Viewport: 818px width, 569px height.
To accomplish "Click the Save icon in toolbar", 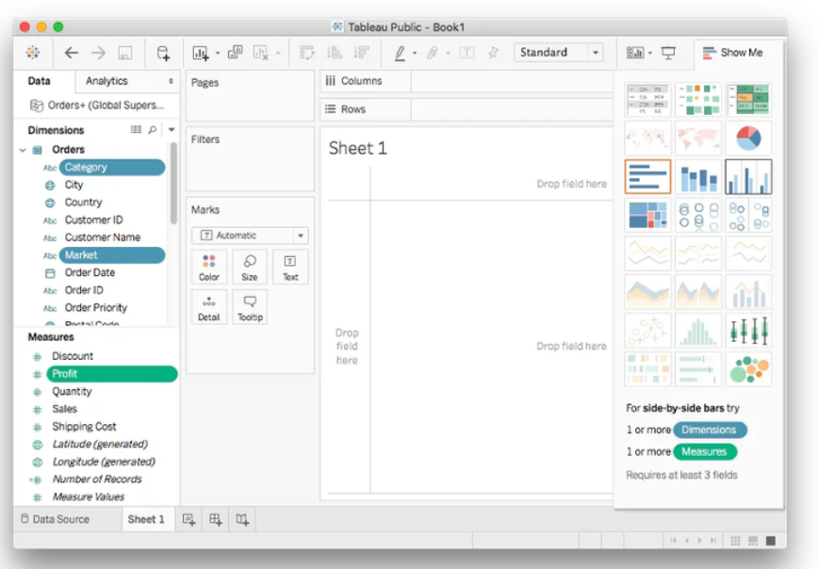I will coord(125,53).
